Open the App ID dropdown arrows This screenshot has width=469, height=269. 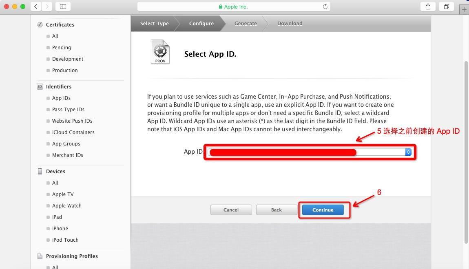pyautogui.click(x=408, y=152)
